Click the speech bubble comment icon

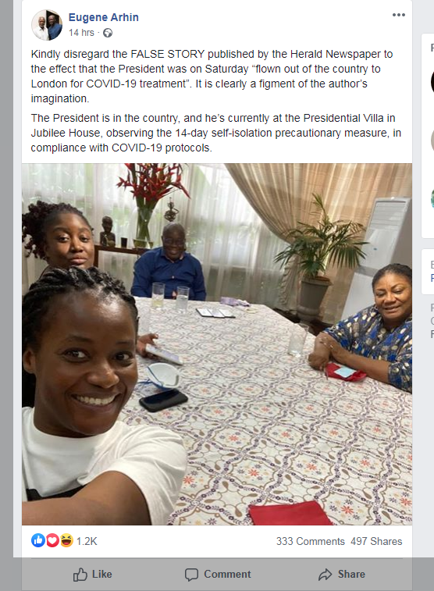pyautogui.click(x=191, y=575)
